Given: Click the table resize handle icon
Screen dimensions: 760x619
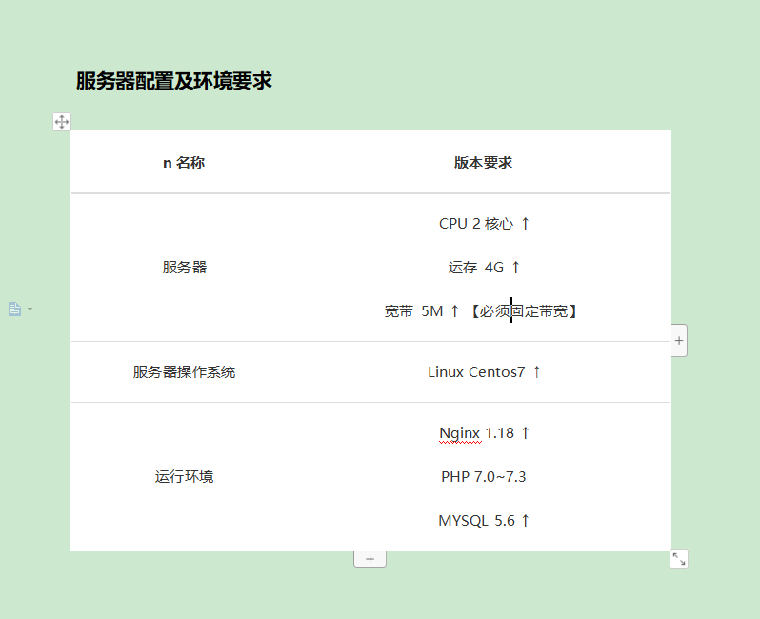Looking at the screenshot, I should point(679,559).
